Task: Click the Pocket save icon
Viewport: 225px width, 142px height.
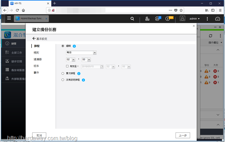Action: [176, 10]
